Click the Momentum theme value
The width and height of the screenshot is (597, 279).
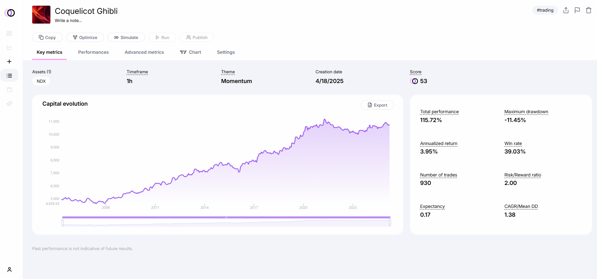tap(236, 81)
